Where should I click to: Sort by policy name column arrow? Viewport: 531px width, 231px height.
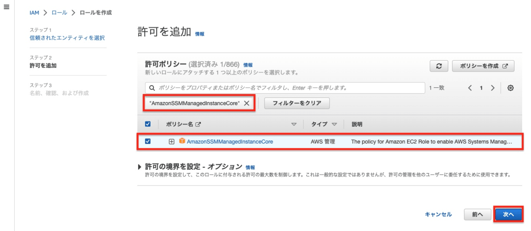[x=294, y=125]
